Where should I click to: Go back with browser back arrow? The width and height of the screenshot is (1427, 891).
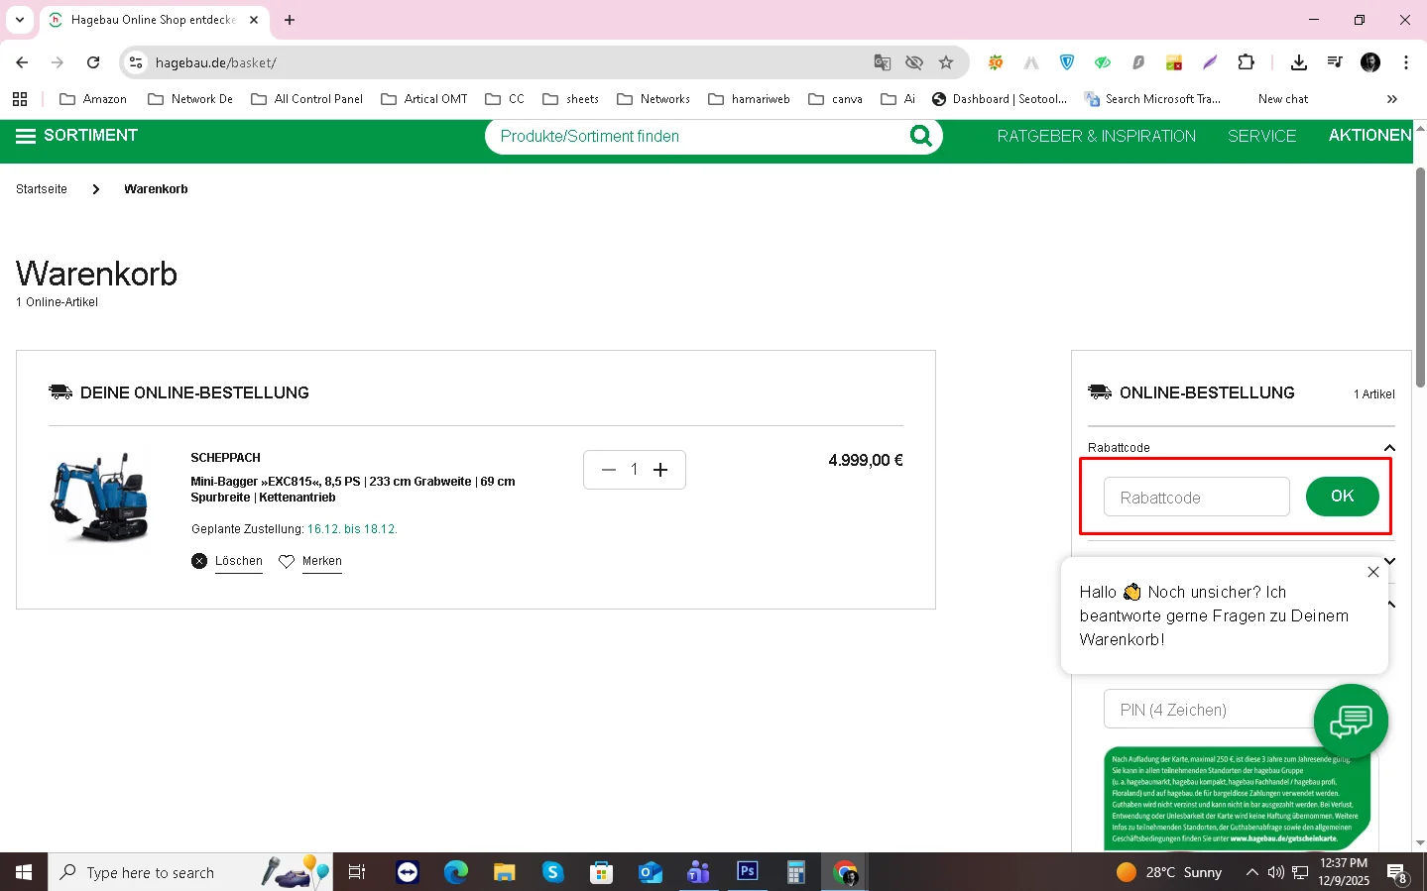click(22, 62)
